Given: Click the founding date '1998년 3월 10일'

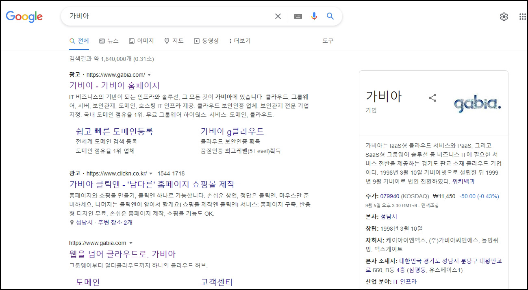Looking at the screenshot, I should (402, 228).
